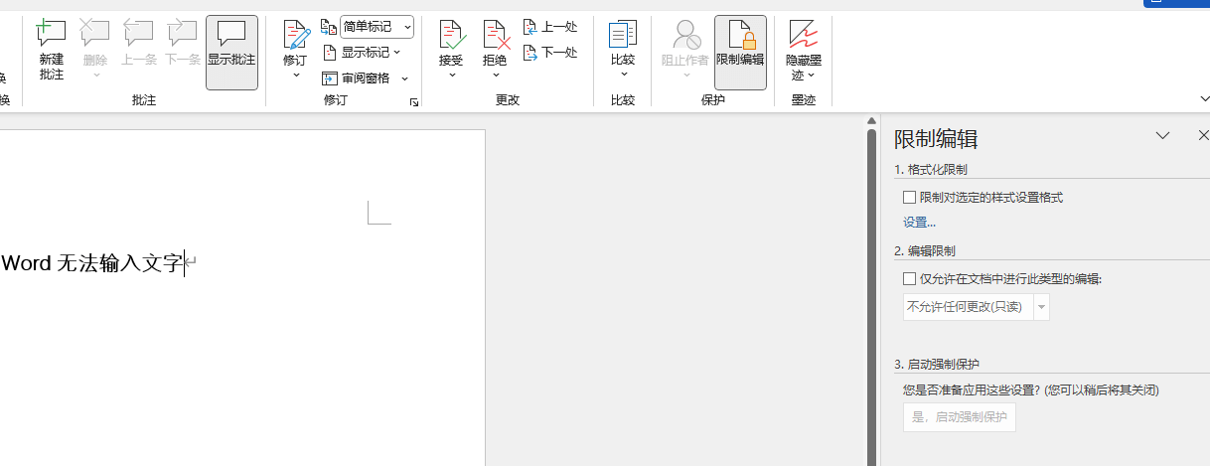Image resolution: width=1210 pixels, height=466 pixels.
Task: Click 上一处 (previous change) button
Action: tap(550, 27)
